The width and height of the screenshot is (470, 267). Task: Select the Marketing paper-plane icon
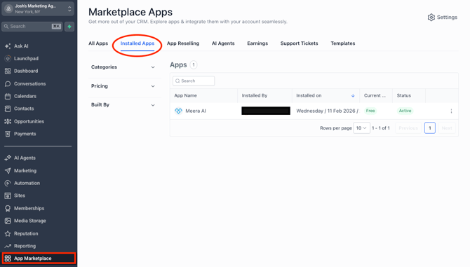[8, 170]
